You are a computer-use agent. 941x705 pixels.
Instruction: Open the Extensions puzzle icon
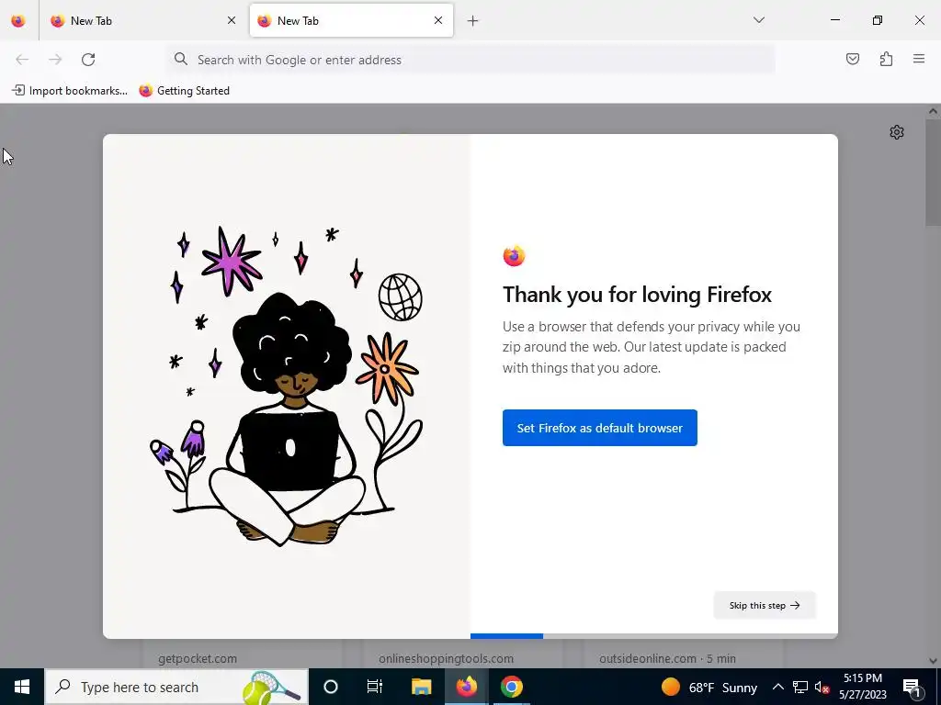886,59
